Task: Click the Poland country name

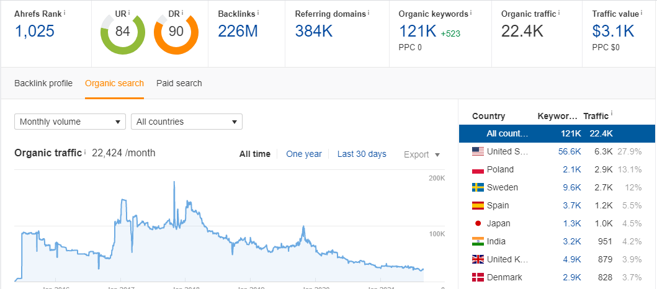Action: coord(500,170)
